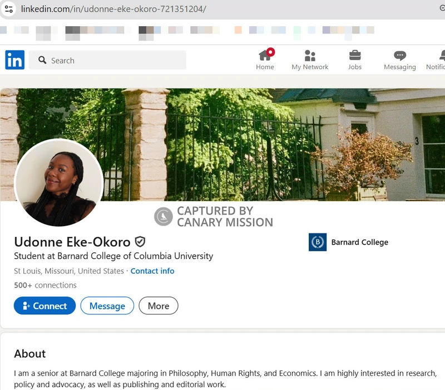The width and height of the screenshot is (445, 390).
Task: Focus the LinkedIn Search field
Action: (x=107, y=60)
